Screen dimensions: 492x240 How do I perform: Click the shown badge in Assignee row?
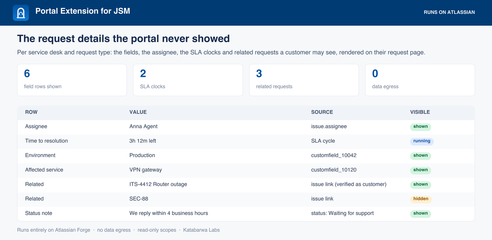tap(421, 127)
